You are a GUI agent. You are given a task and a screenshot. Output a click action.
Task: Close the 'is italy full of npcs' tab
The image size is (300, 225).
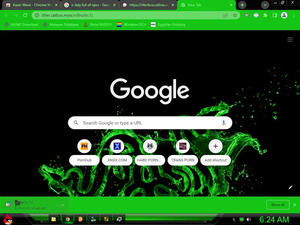115,5
